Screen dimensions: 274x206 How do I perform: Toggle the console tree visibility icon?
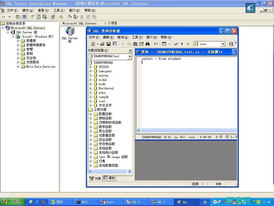tap(24, 17)
